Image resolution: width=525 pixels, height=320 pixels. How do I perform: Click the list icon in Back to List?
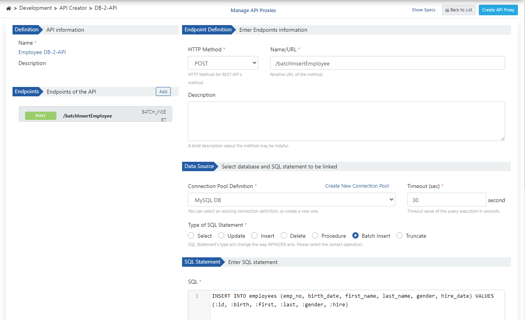pyautogui.click(x=447, y=10)
